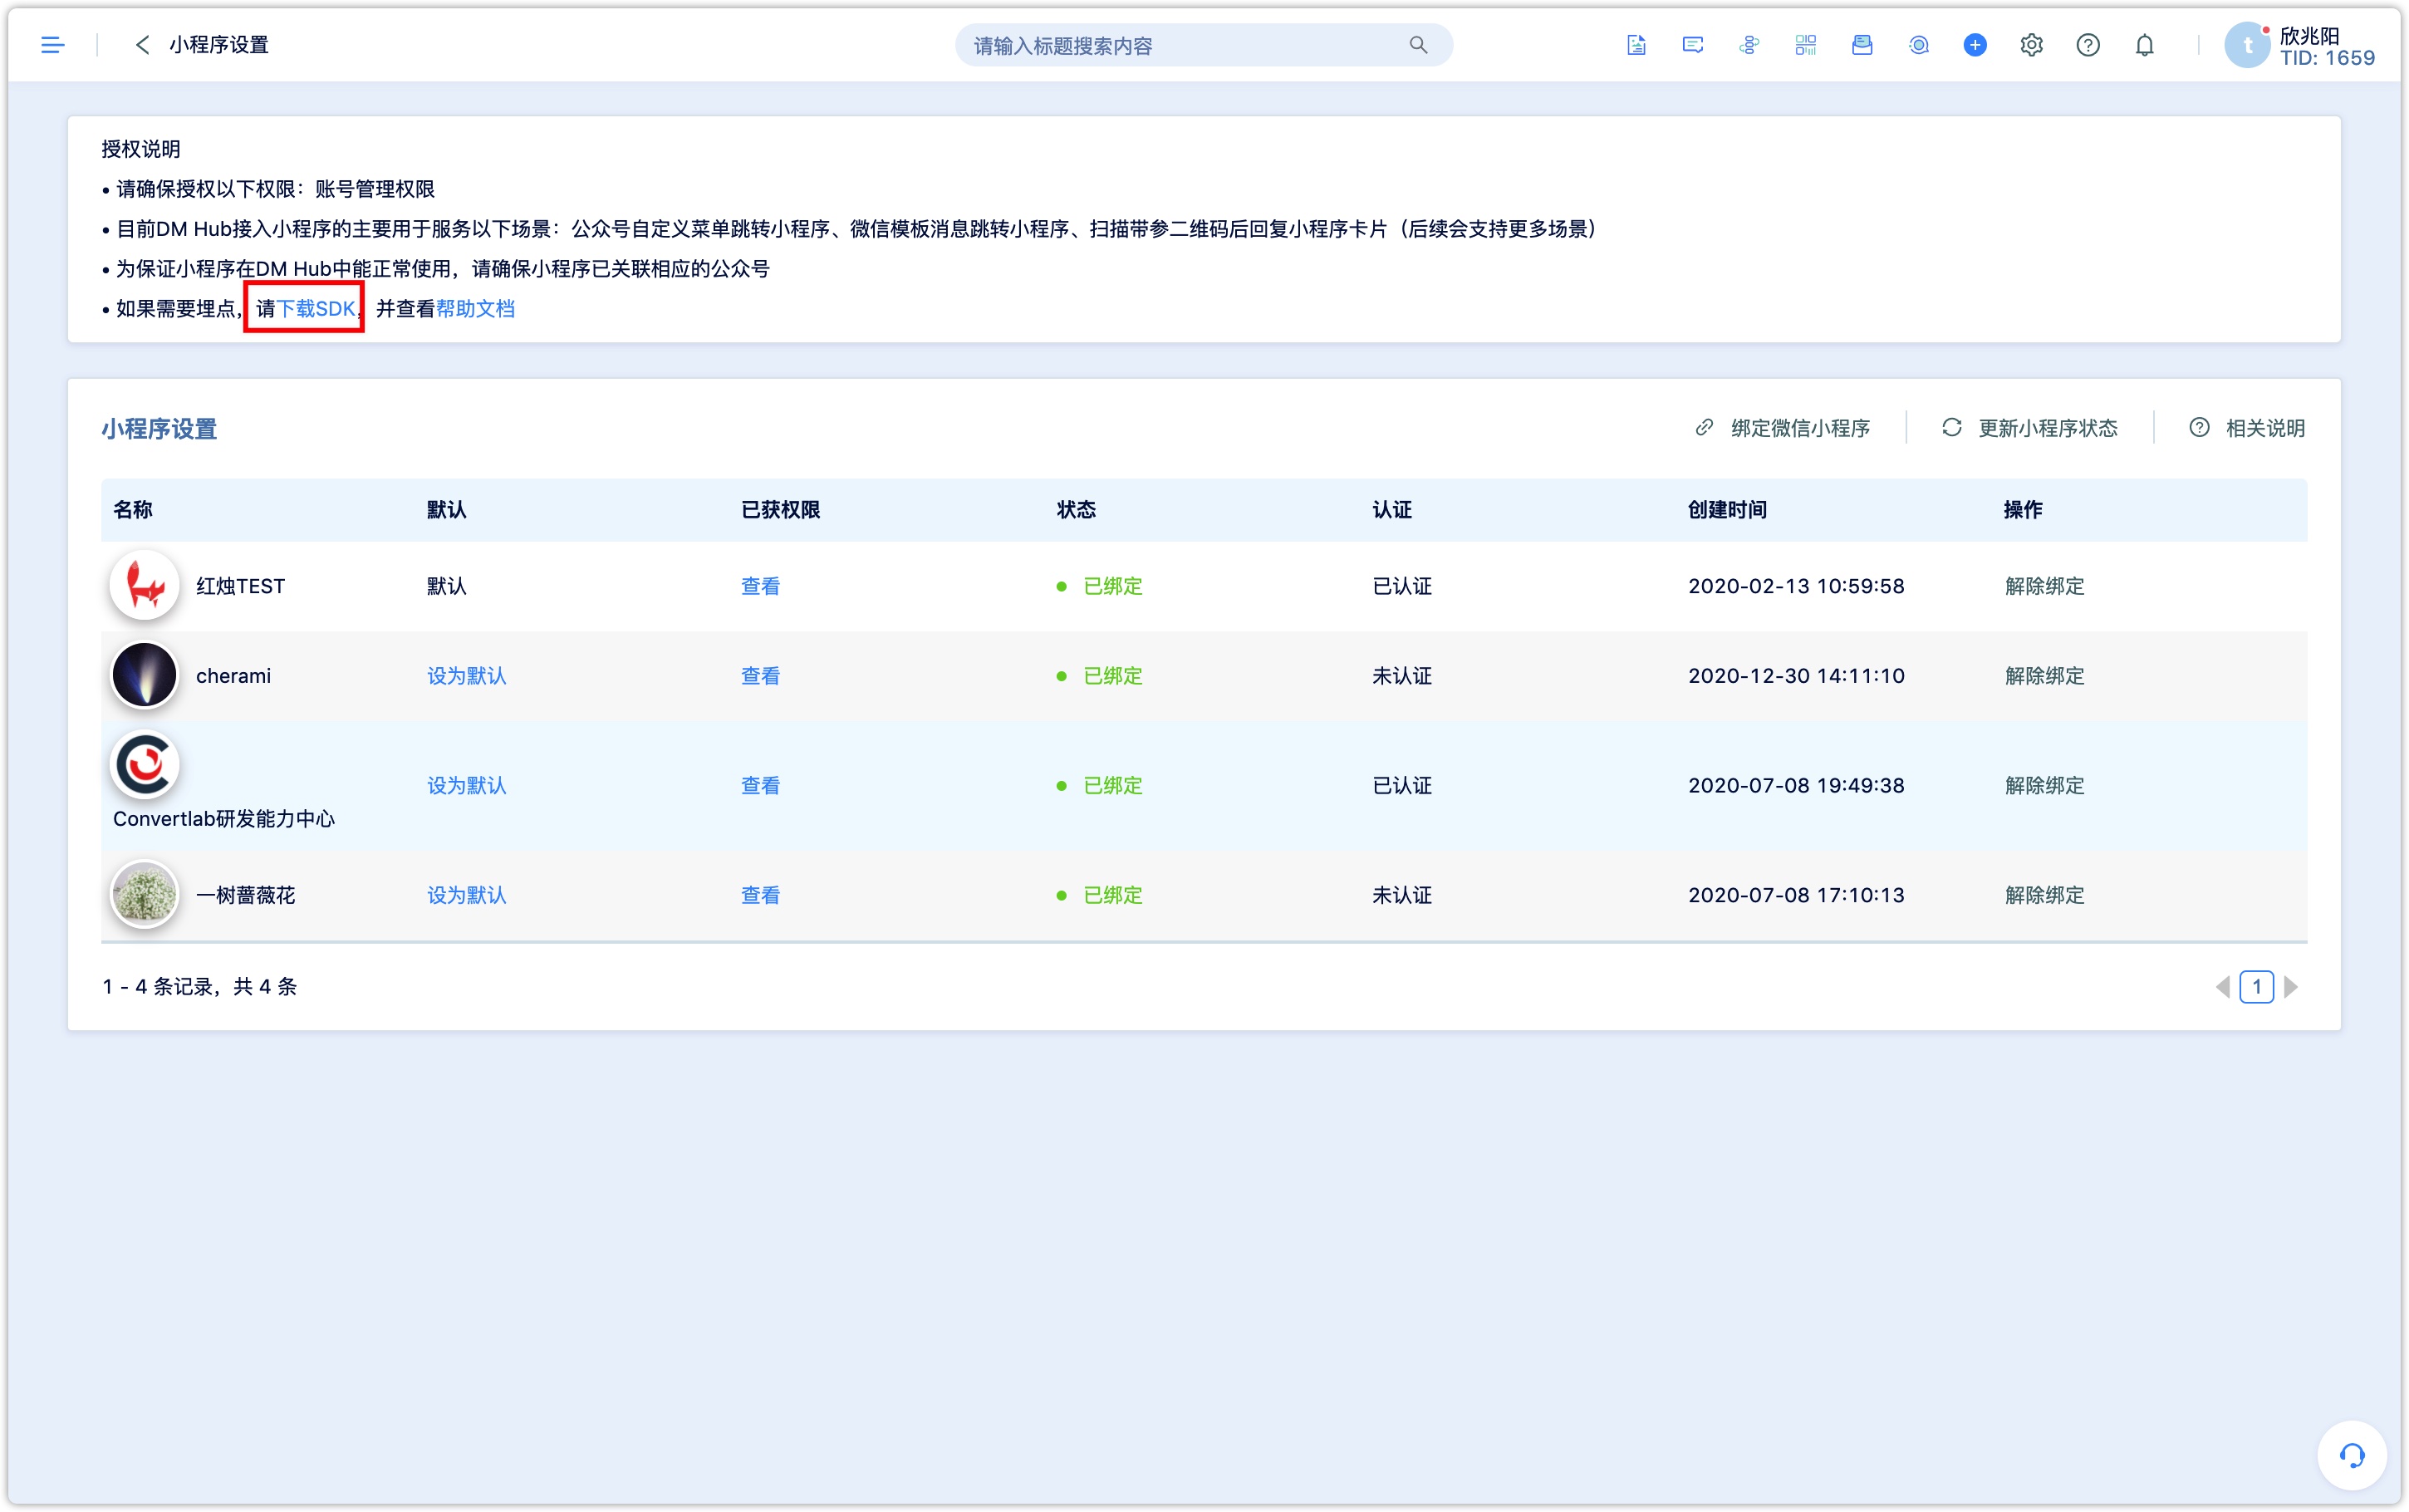Screen dimensions: 2409x1512
Task: Select page 1 in pagination
Action: coord(2257,987)
